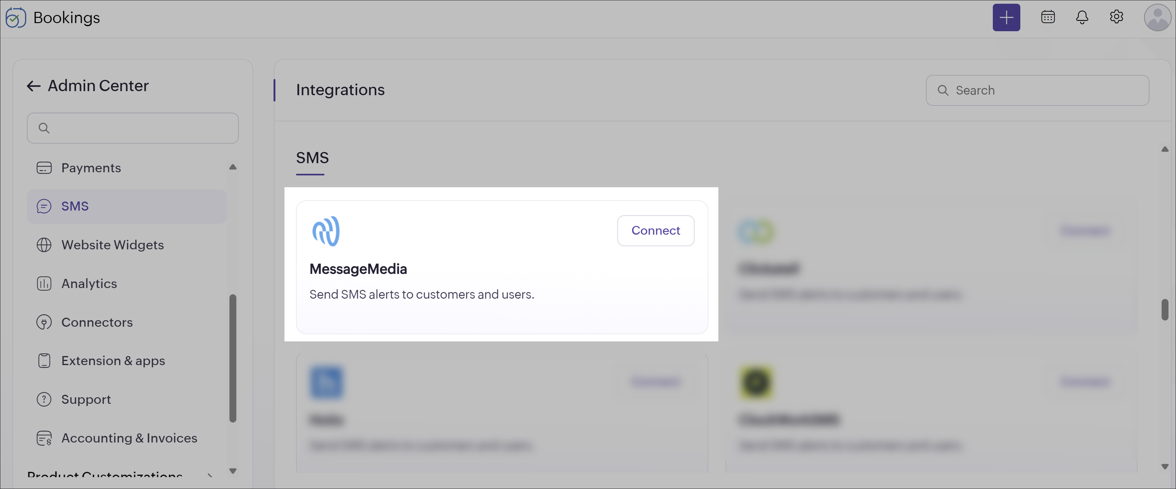Image resolution: width=1176 pixels, height=489 pixels.
Task: Select the Connectors plug icon
Action: tap(44, 322)
